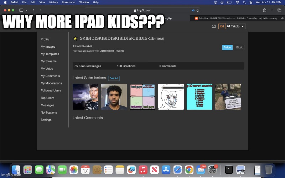Open the App Store in the dock
285x178 pixels.
(166, 170)
